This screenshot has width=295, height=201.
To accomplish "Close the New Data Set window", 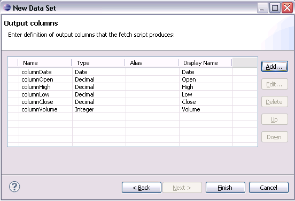I will tap(287, 7).
